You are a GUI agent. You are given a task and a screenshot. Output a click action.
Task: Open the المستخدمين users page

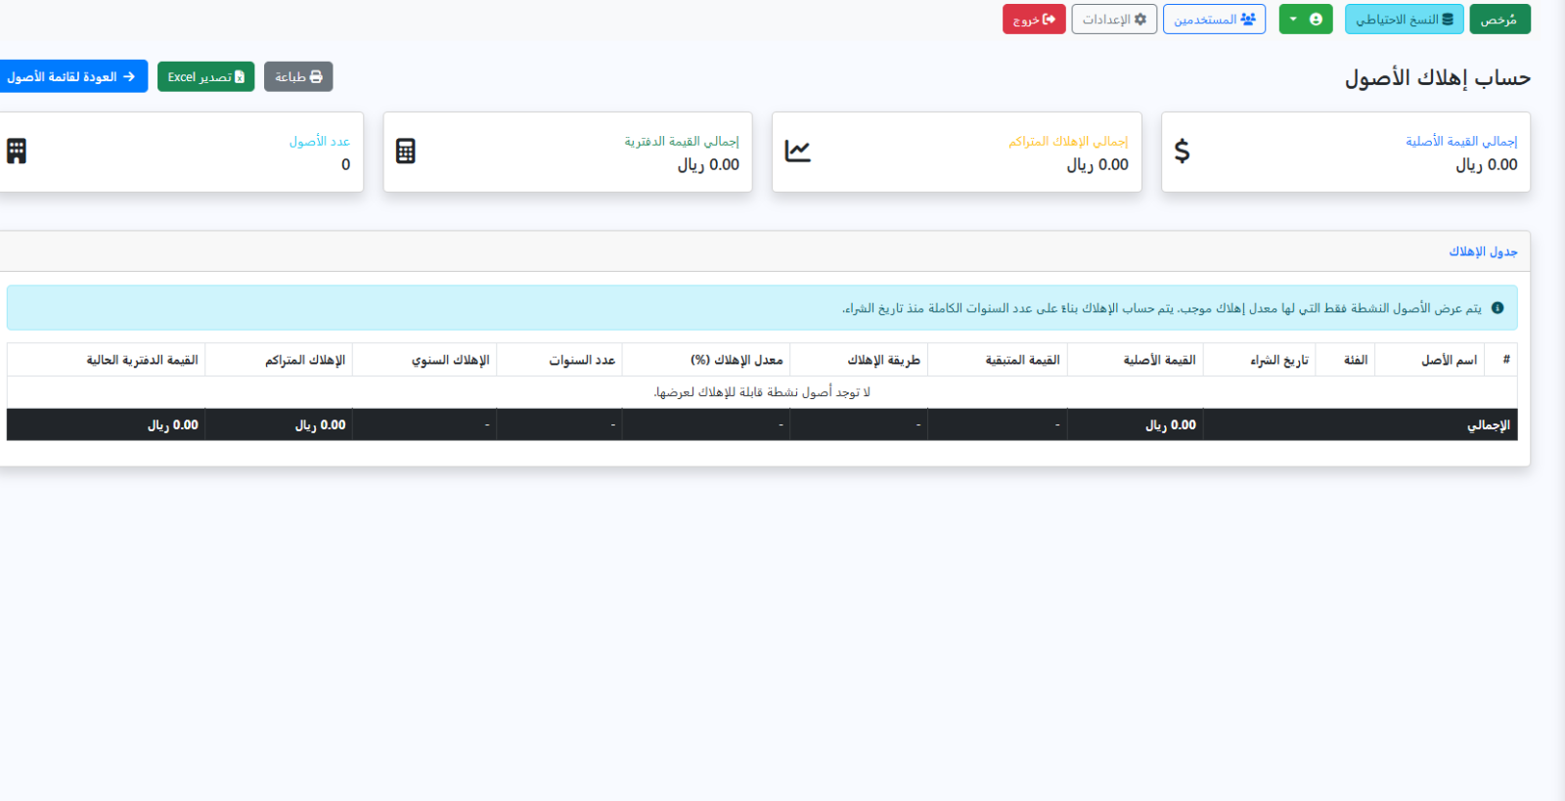1214,20
